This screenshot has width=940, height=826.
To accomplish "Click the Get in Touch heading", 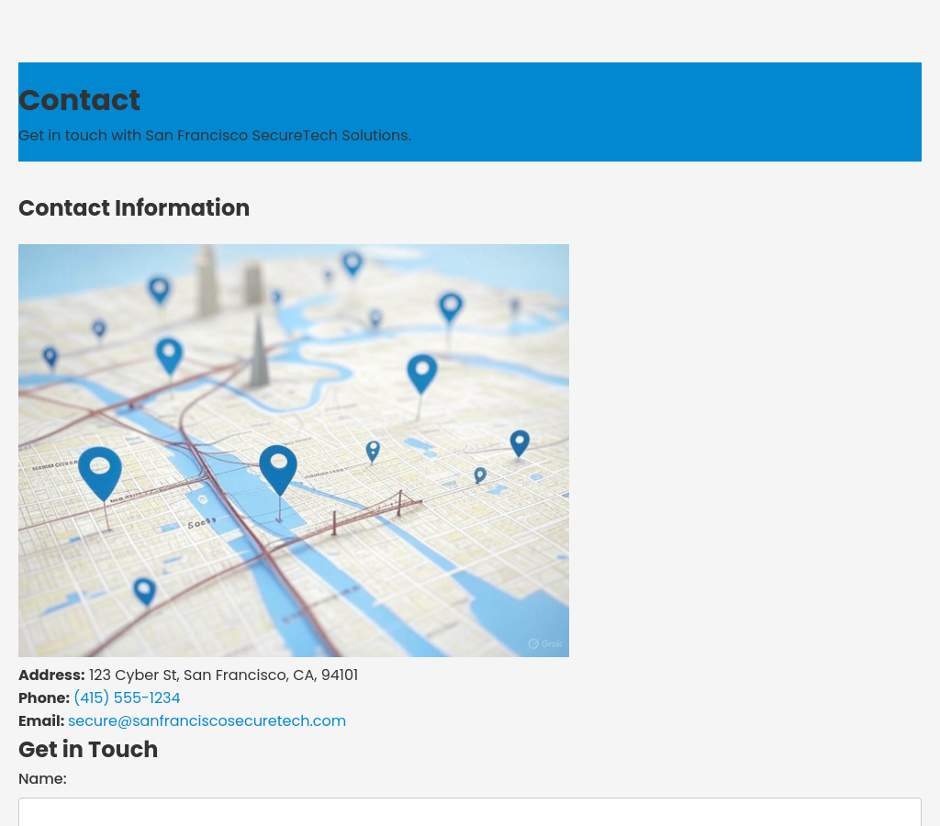I will (88, 749).
